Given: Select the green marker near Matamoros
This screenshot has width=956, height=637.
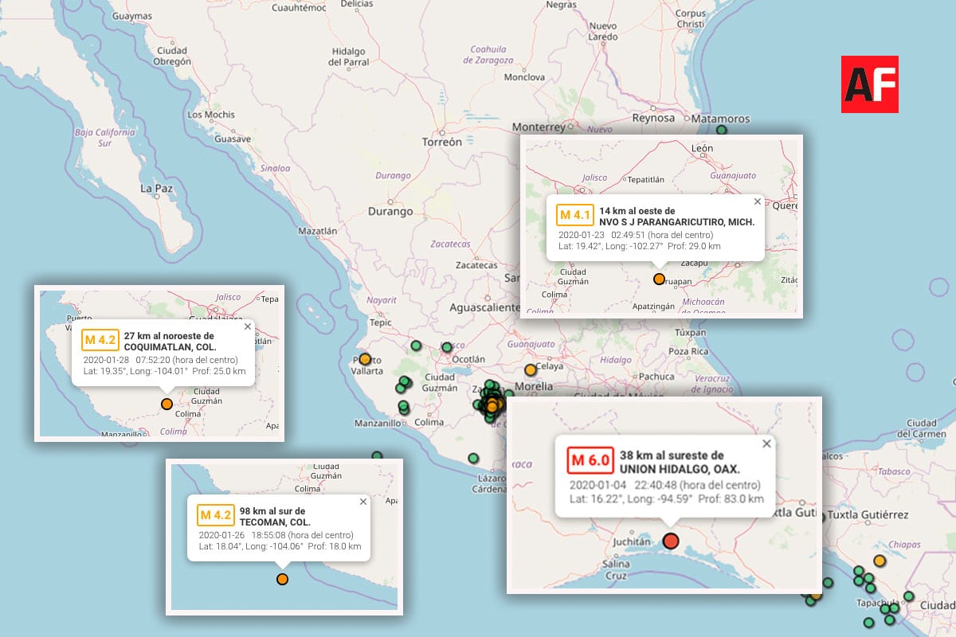Looking at the screenshot, I should (x=722, y=131).
